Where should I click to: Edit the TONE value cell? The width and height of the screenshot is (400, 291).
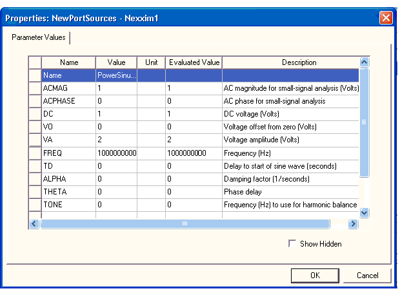[x=116, y=205]
